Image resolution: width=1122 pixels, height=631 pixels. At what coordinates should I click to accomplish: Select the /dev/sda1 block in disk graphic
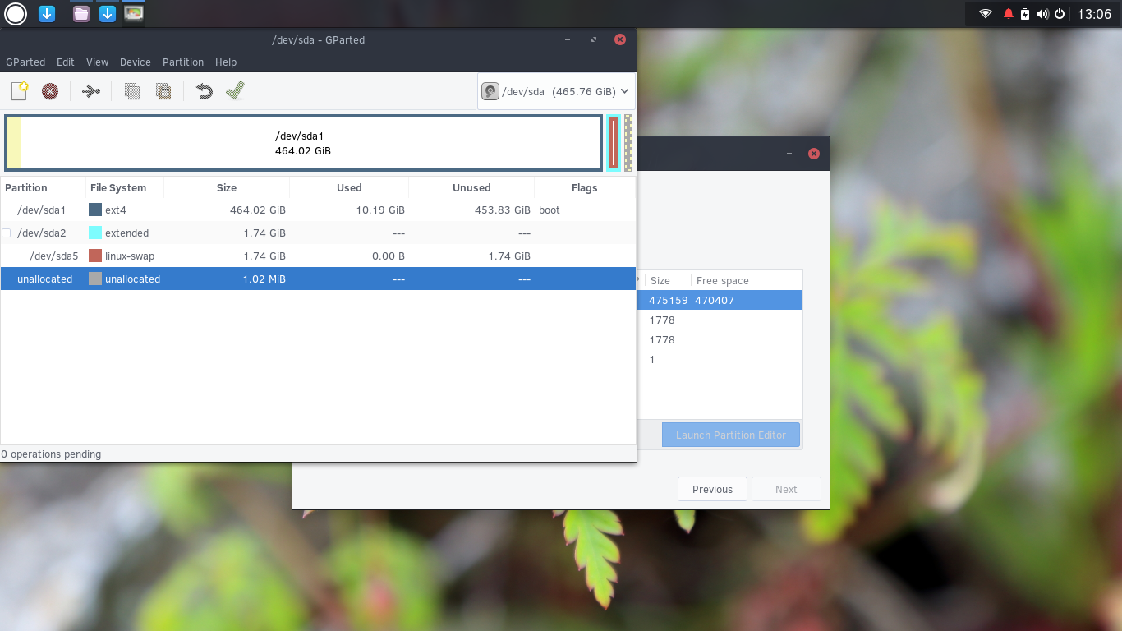click(x=303, y=143)
